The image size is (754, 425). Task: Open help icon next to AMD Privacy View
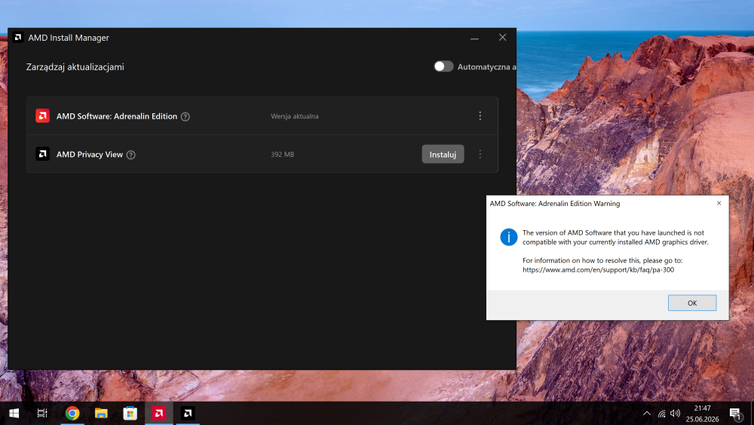coord(130,155)
